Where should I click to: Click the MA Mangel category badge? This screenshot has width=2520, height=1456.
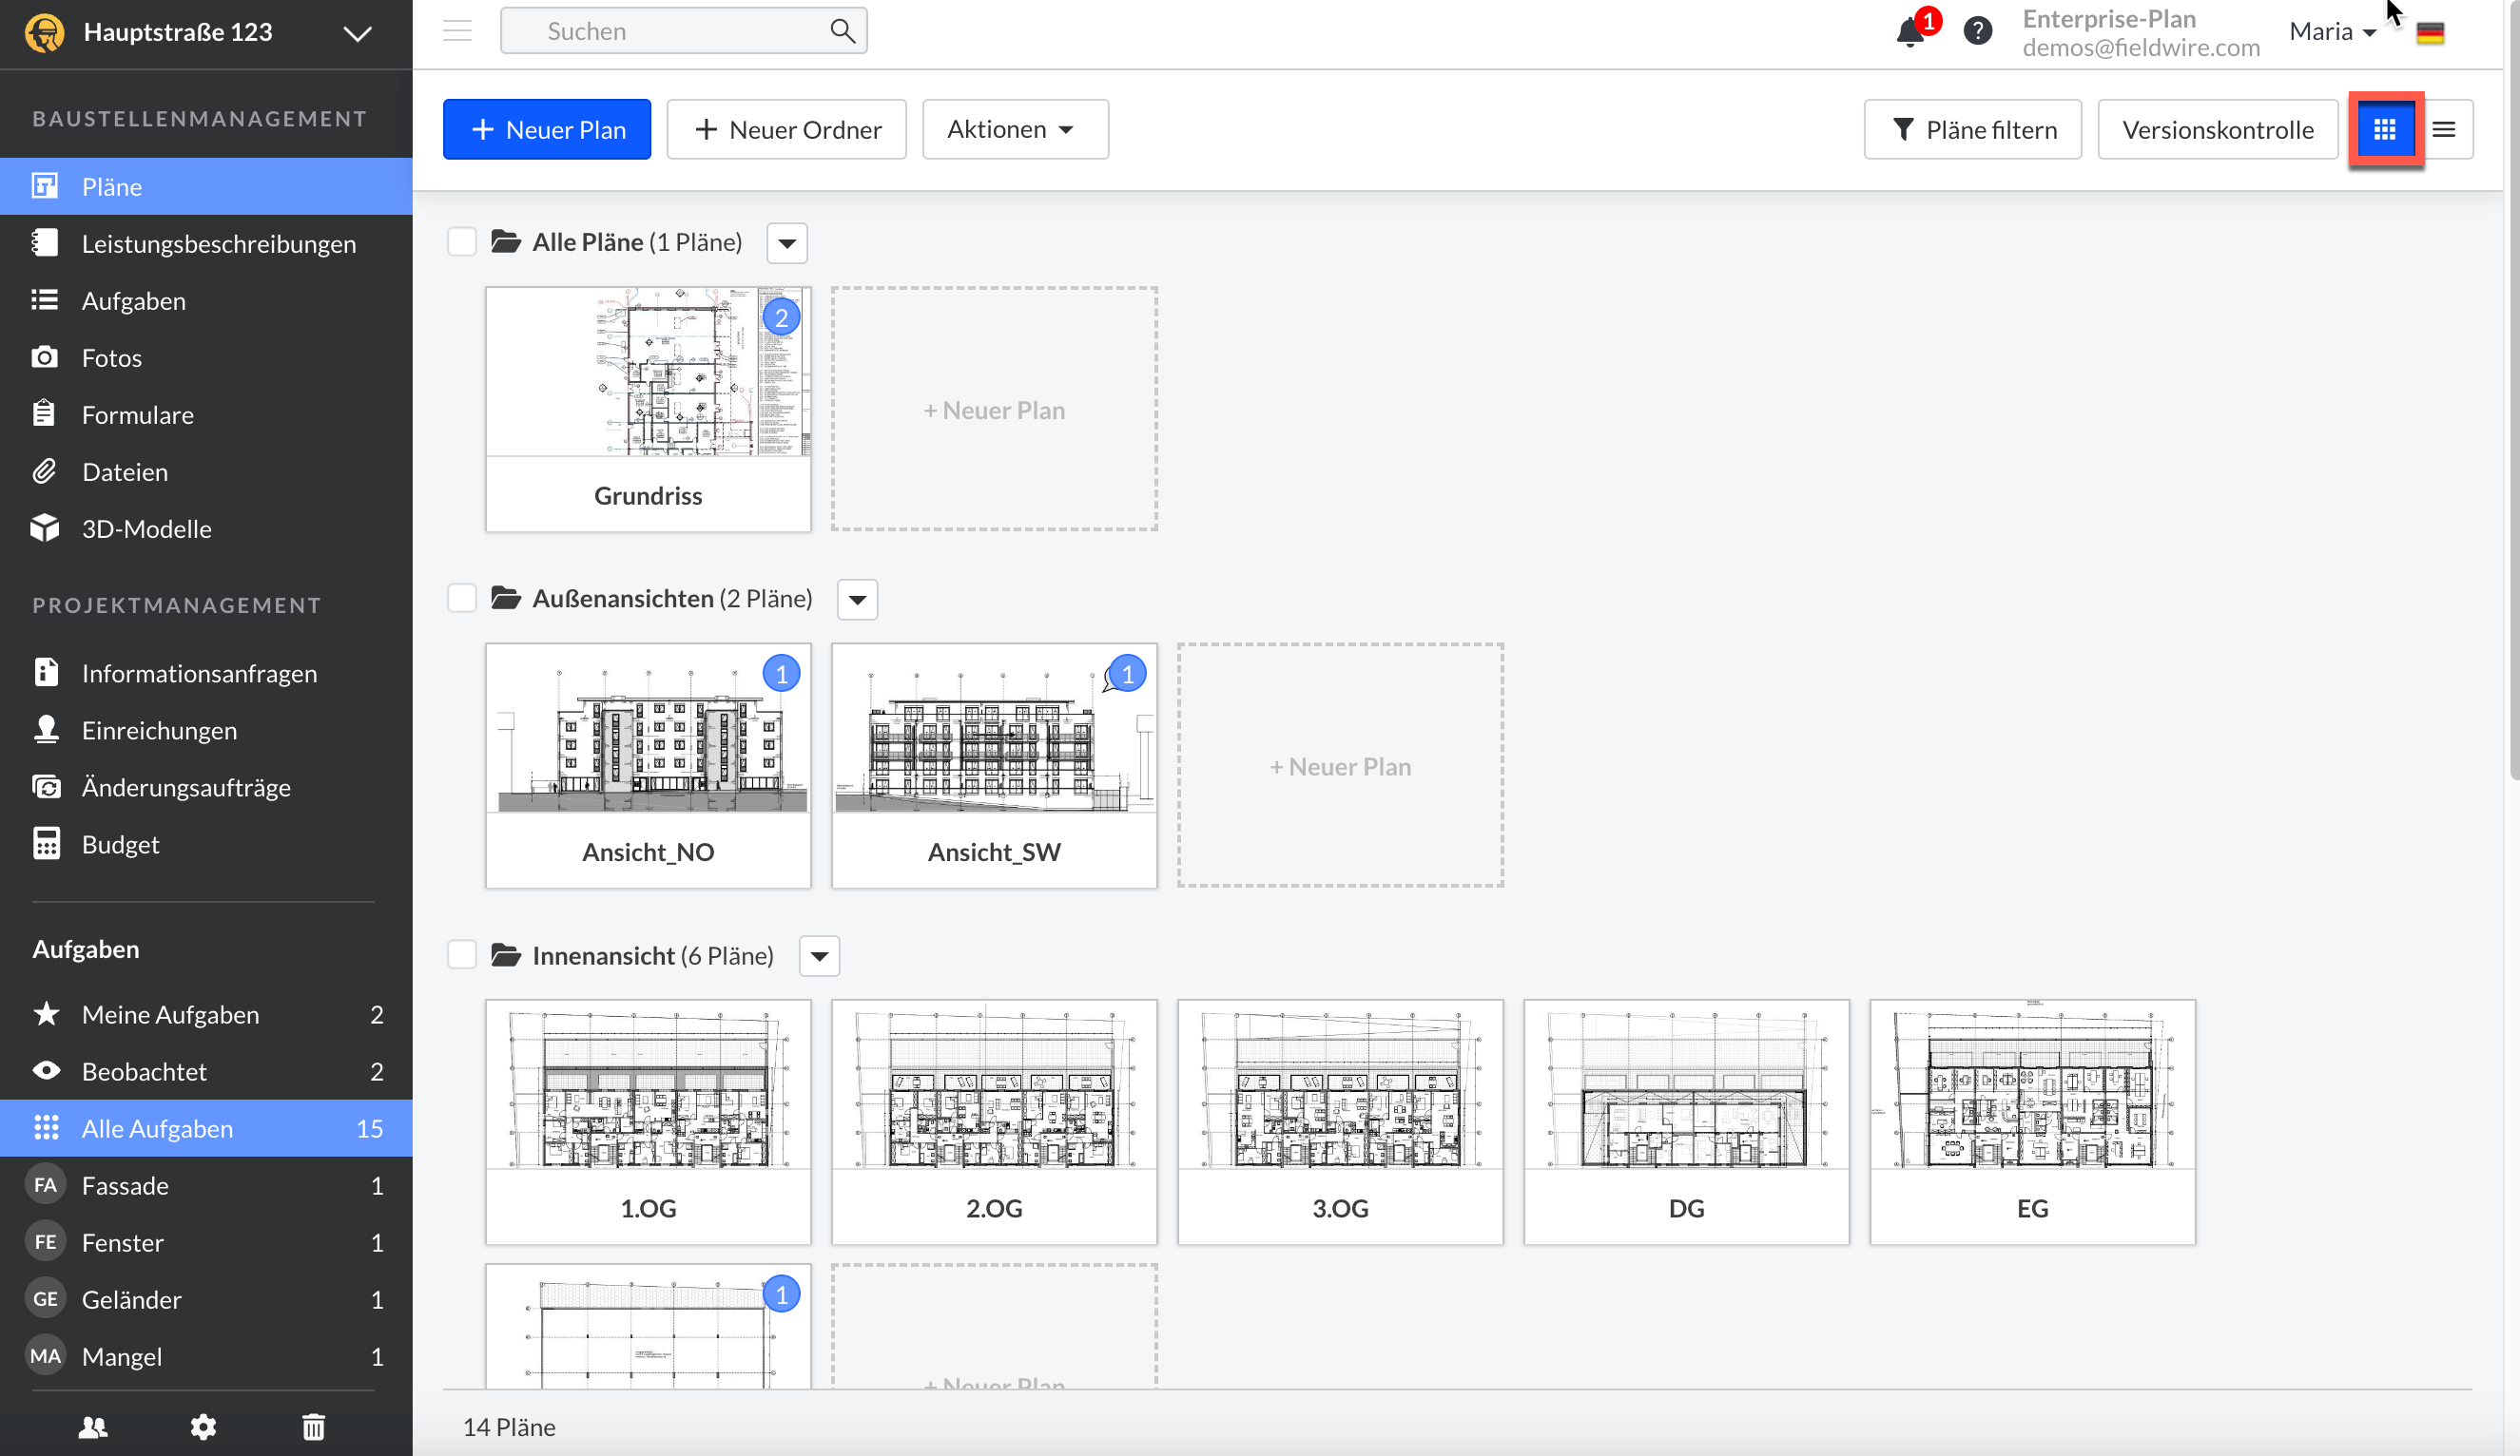tap(45, 1356)
